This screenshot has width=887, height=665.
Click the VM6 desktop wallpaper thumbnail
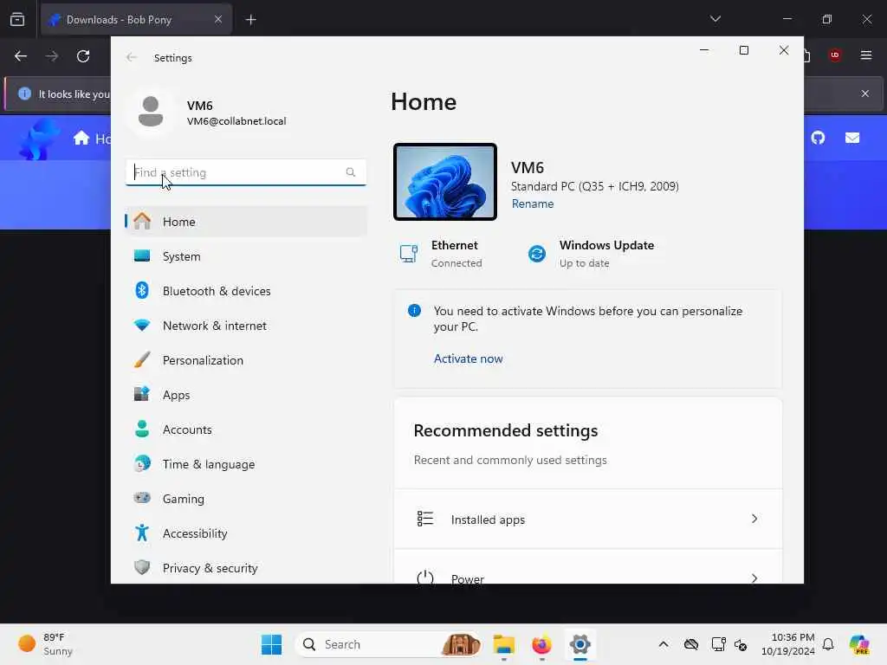445,182
